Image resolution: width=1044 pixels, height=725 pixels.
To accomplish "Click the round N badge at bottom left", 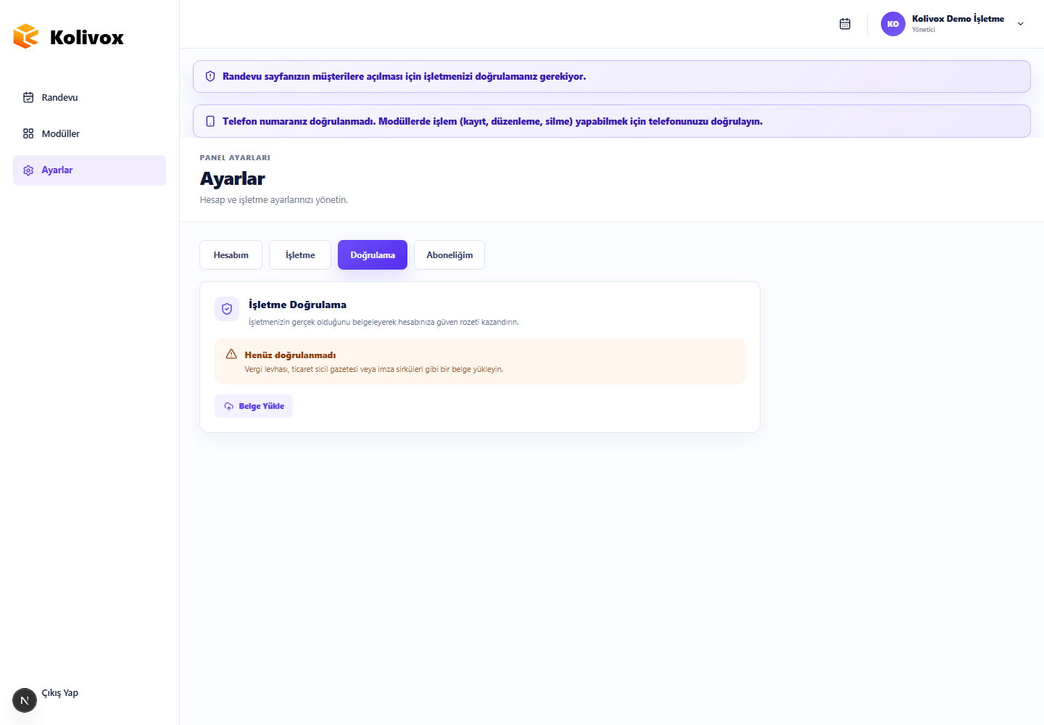I will tap(25, 700).
